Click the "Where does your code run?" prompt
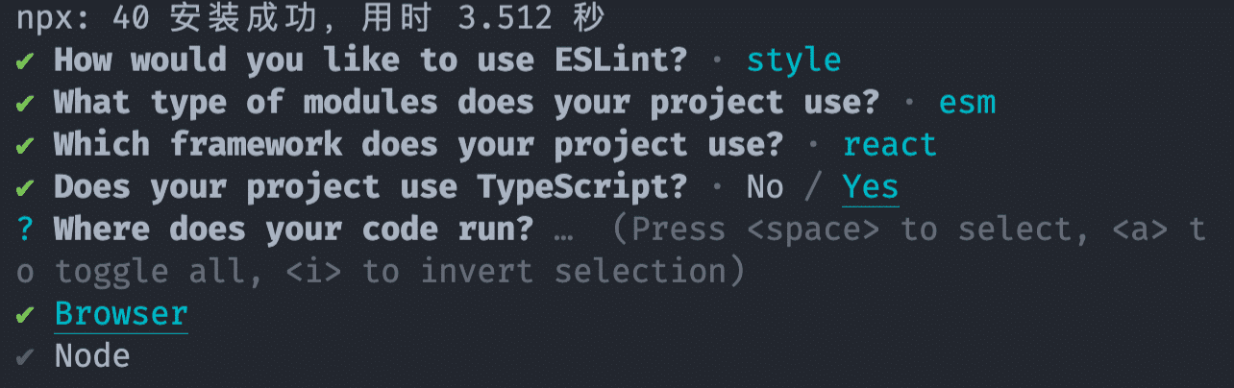 (293, 230)
